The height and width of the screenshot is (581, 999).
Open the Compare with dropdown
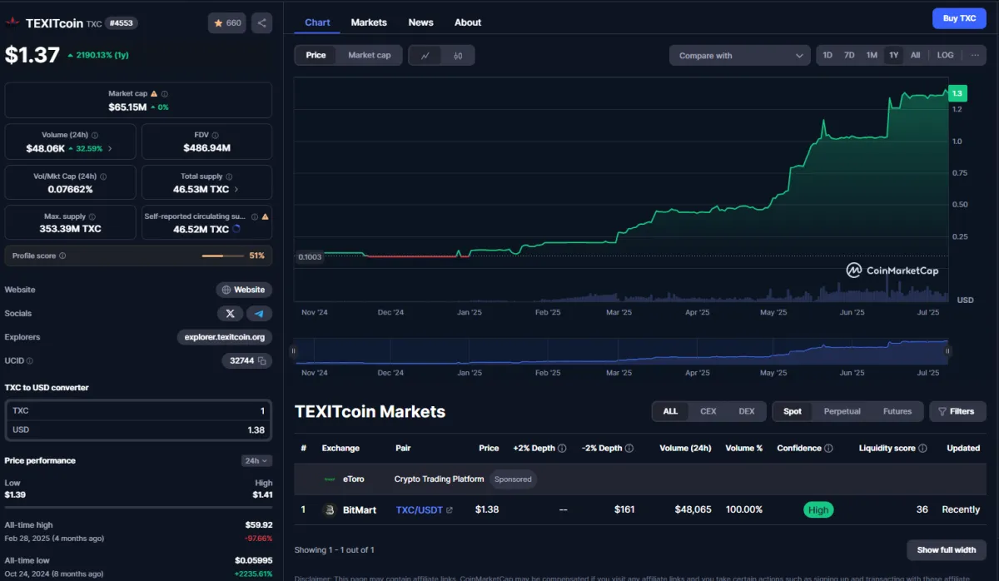pyautogui.click(x=739, y=56)
